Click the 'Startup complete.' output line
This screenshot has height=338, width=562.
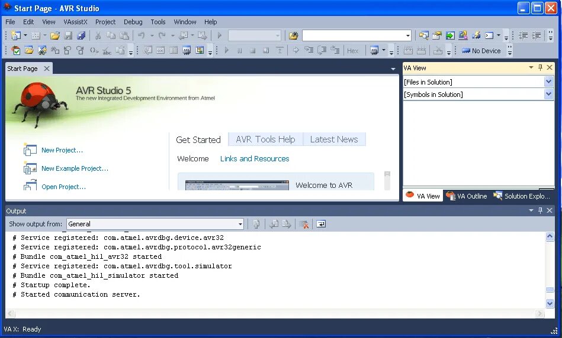tap(52, 285)
